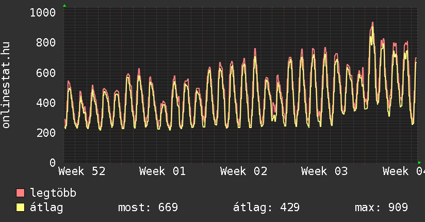Click the 'most: 669' statistic
This screenshot has width=425, height=222.
(x=148, y=208)
